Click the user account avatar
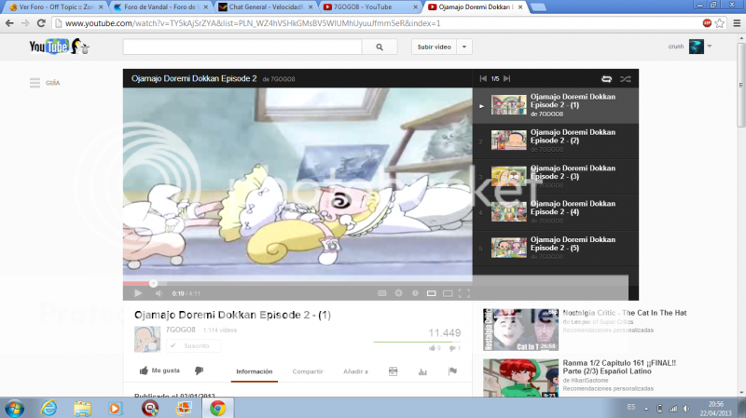The image size is (746, 418). pyautogui.click(x=696, y=47)
